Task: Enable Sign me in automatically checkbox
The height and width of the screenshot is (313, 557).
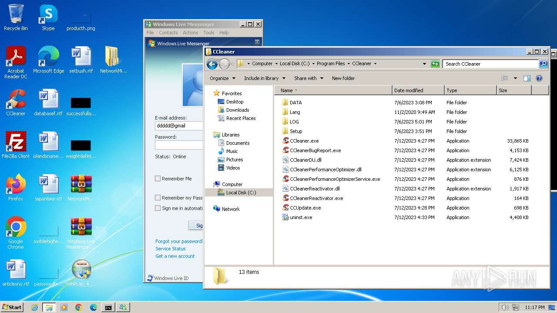Action: [158, 208]
